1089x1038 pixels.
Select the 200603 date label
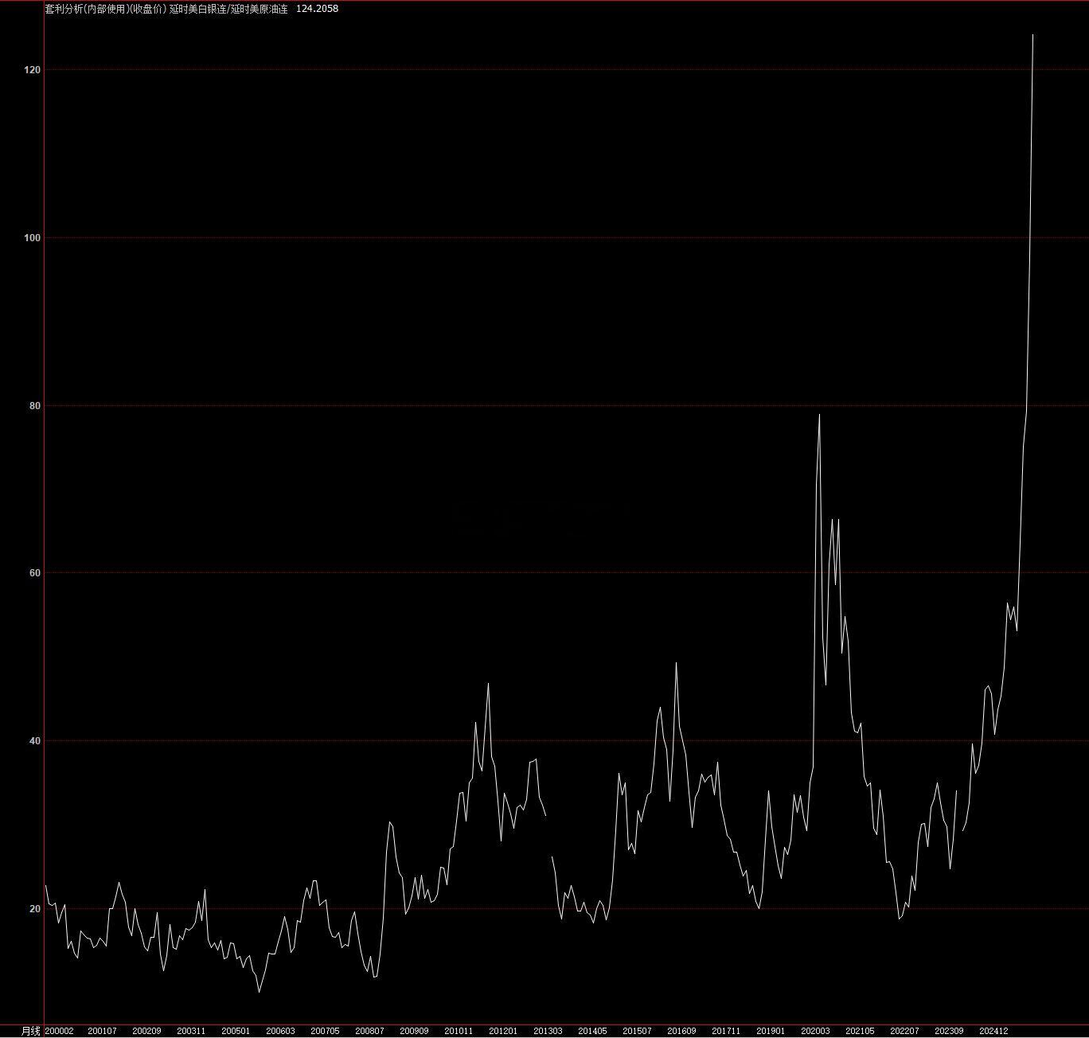pos(280,1031)
